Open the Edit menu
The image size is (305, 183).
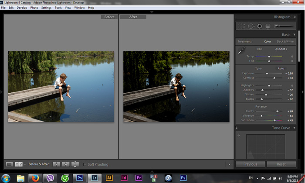tap(11, 7)
